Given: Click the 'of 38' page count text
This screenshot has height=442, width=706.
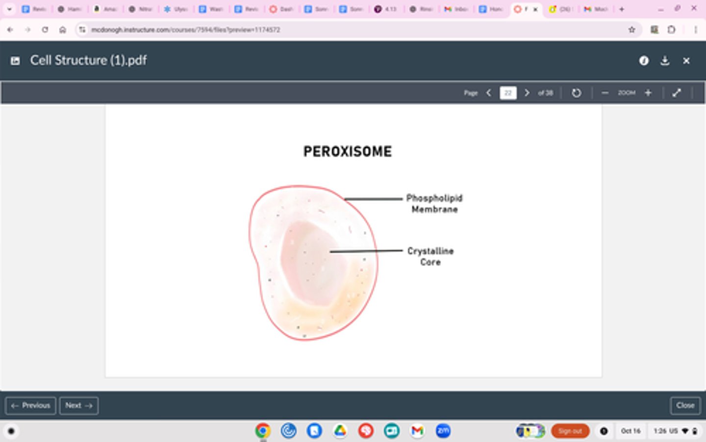Looking at the screenshot, I should (x=545, y=93).
